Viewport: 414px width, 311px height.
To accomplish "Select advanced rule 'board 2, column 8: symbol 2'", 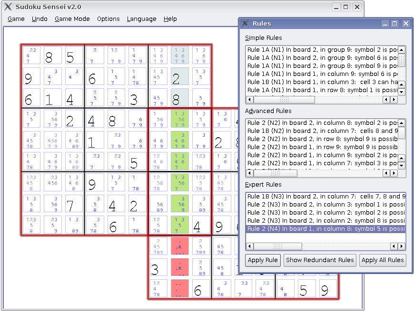I will coord(322,123).
